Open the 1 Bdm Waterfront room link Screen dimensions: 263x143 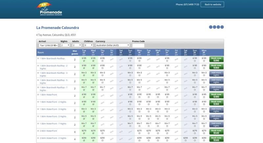coord(48,95)
